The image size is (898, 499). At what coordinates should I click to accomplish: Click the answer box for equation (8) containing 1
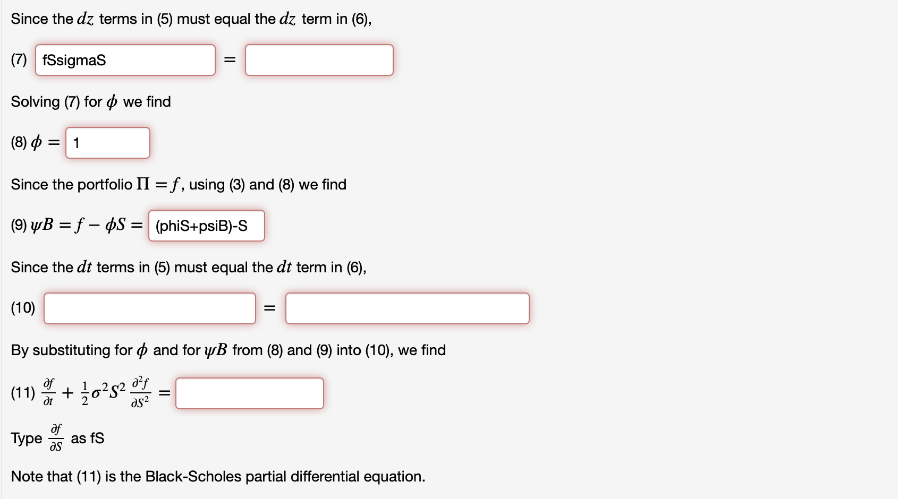click(107, 142)
